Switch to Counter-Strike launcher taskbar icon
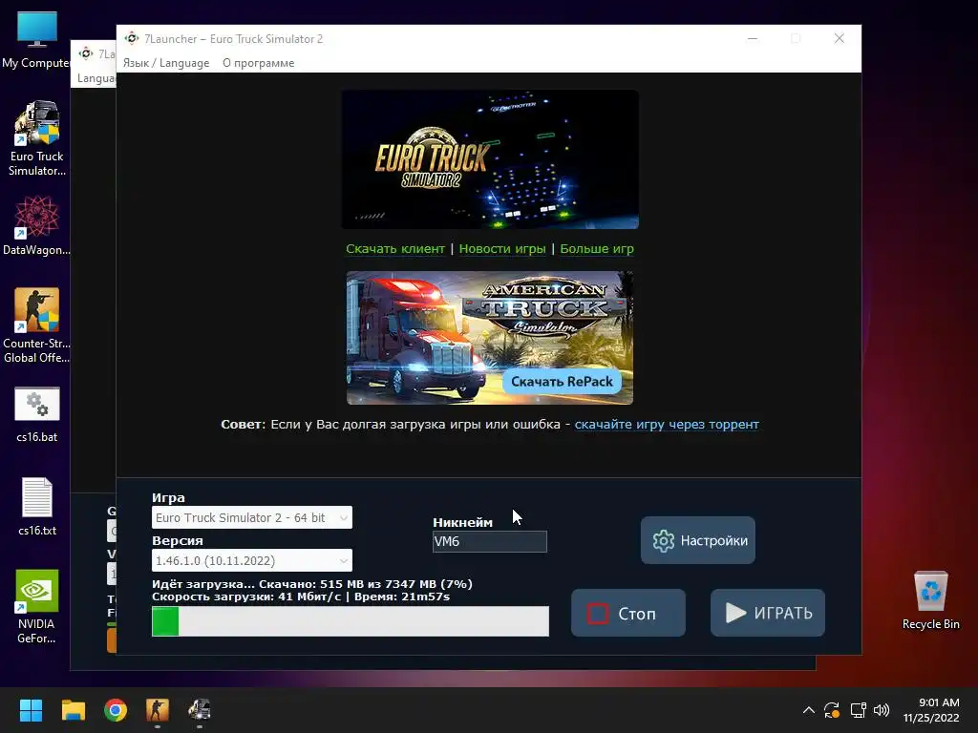This screenshot has width=978, height=733. tap(158, 710)
